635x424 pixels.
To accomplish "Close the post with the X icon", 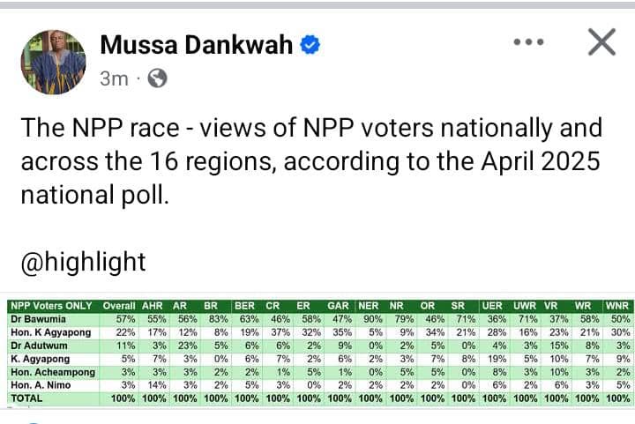I will (x=601, y=42).
